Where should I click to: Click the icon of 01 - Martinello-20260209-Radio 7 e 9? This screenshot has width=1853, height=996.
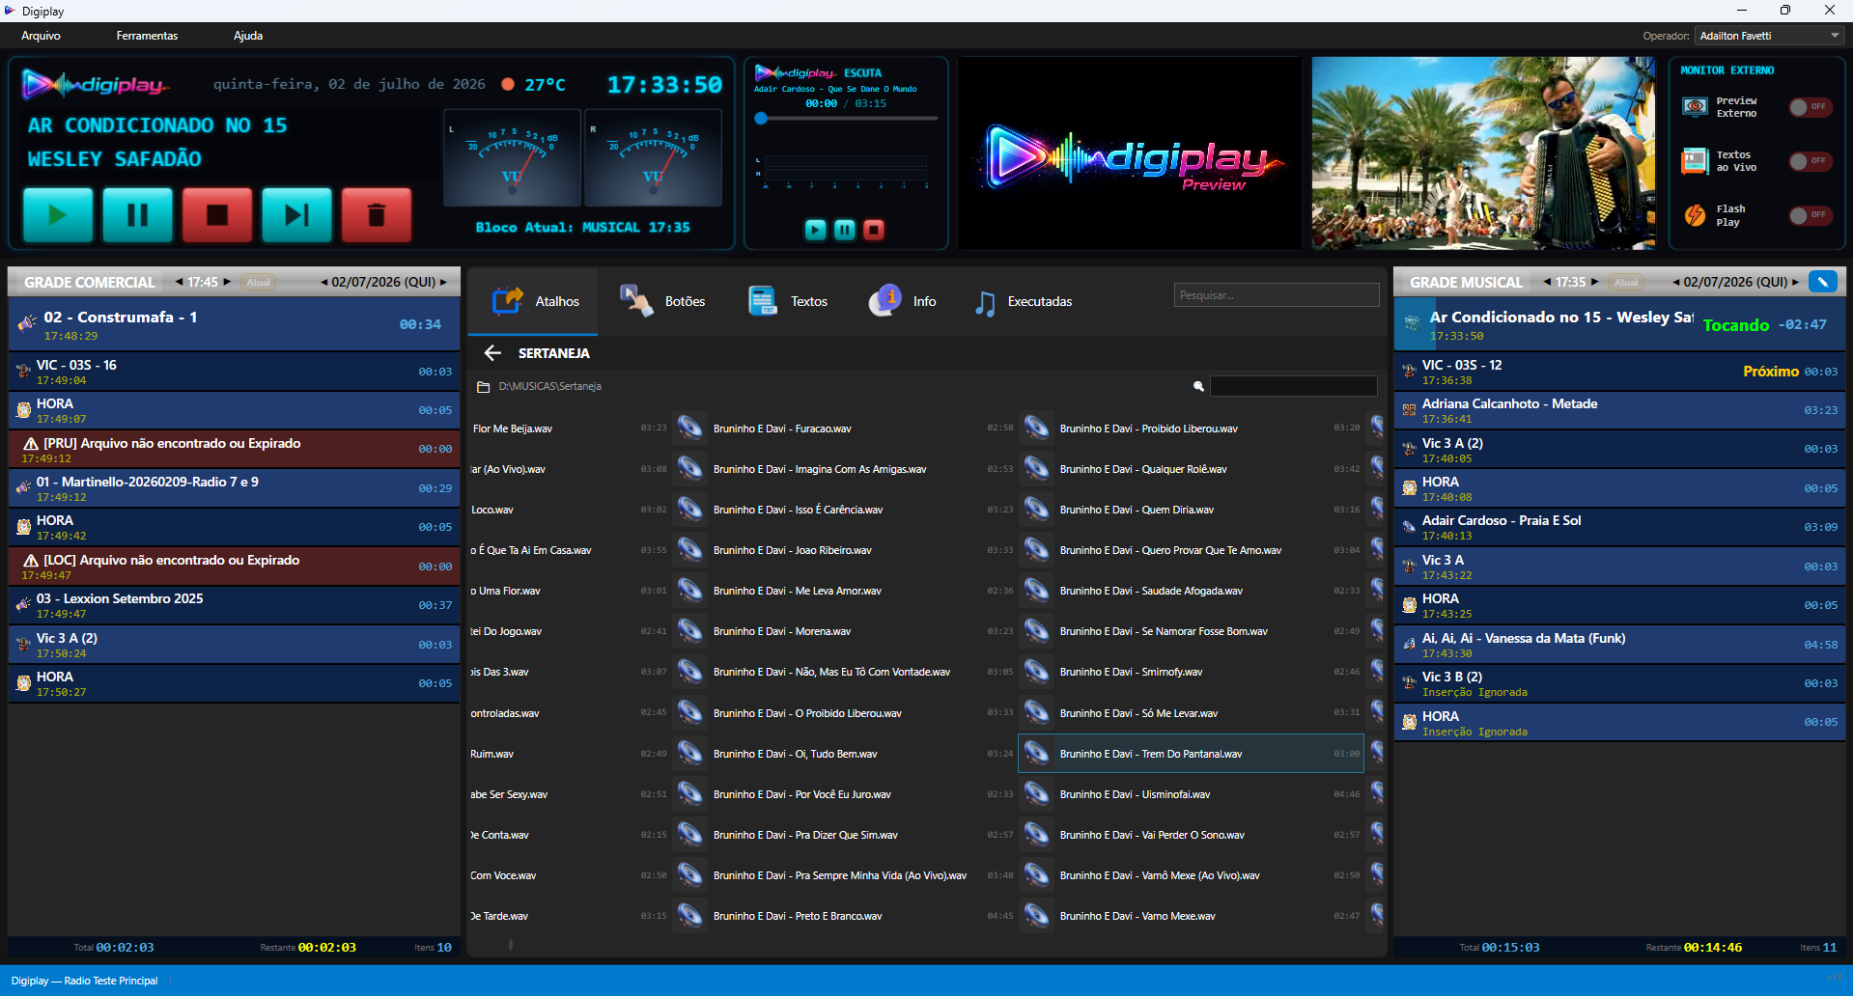coord(23,488)
